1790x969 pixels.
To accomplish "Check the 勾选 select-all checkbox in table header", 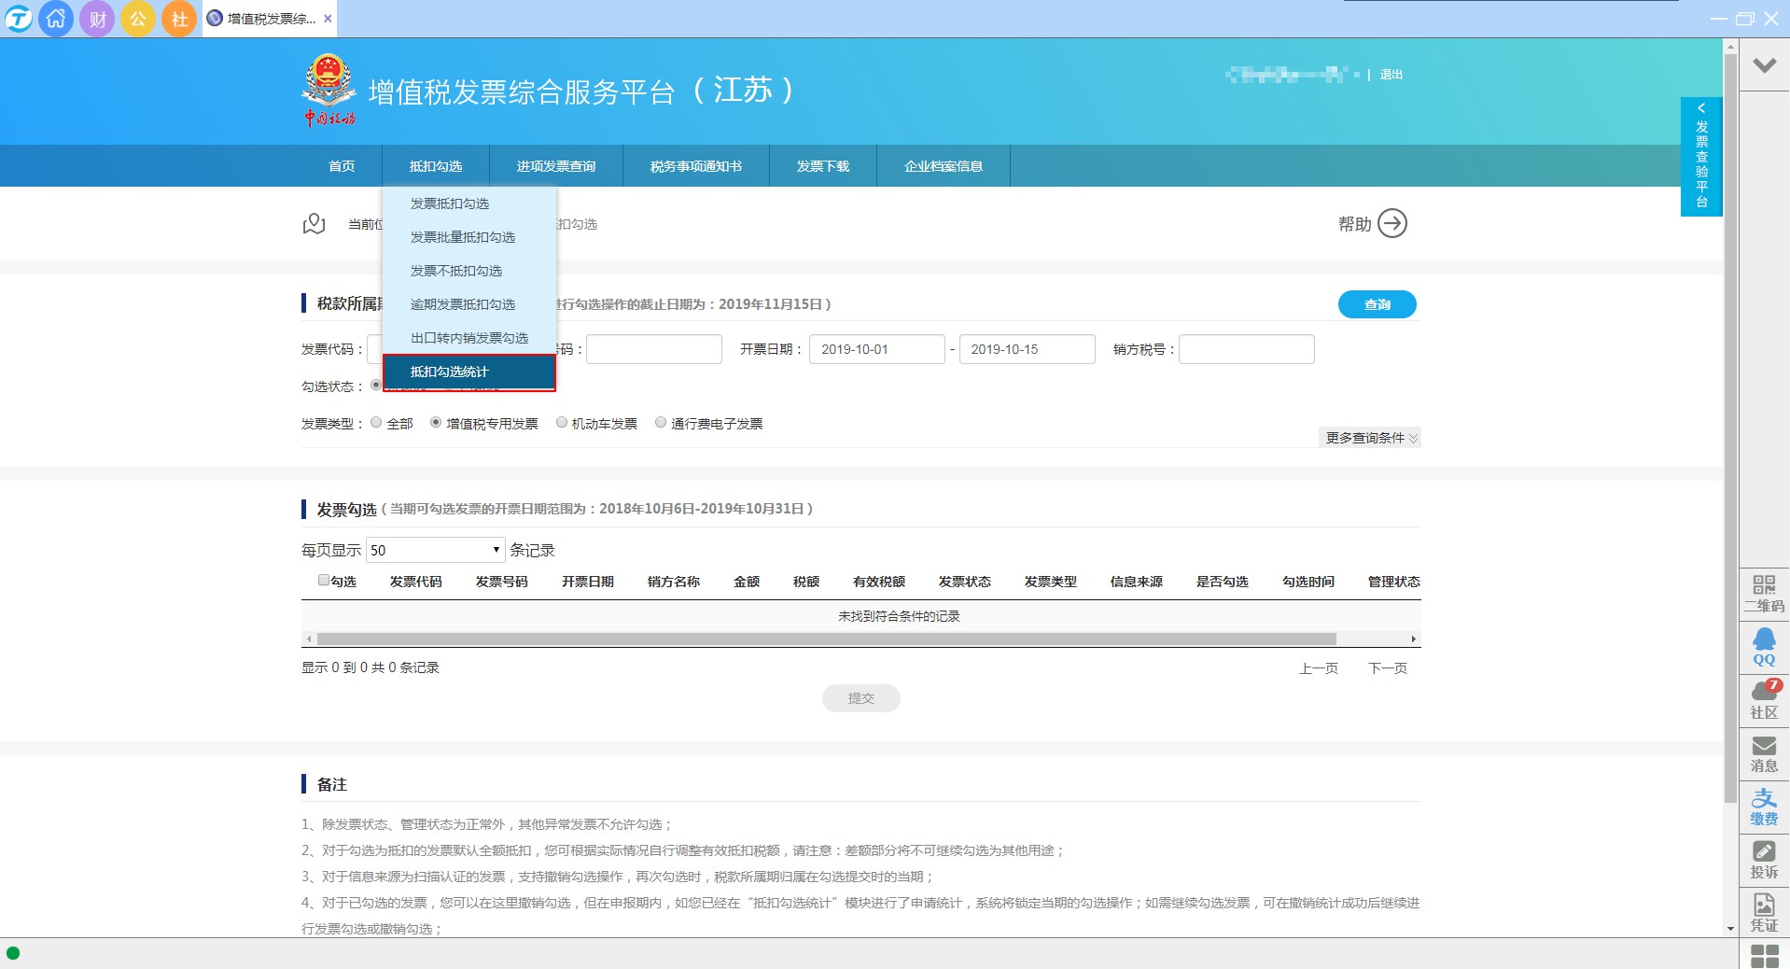I will [324, 581].
